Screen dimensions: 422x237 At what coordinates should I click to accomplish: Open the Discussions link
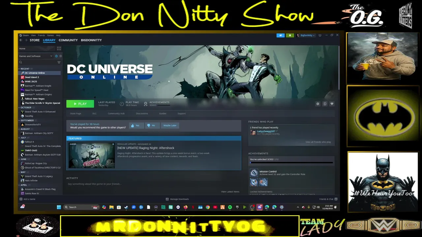(x=142, y=114)
